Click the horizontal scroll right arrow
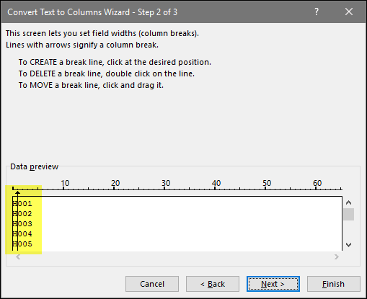Screen dimensions: 367x299 click(x=337, y=257)
